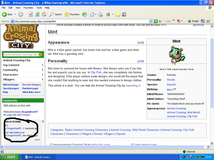This screenshot has height=160, width=214.
Task: Go to the Home page icon
Action: tap(44, 14)
